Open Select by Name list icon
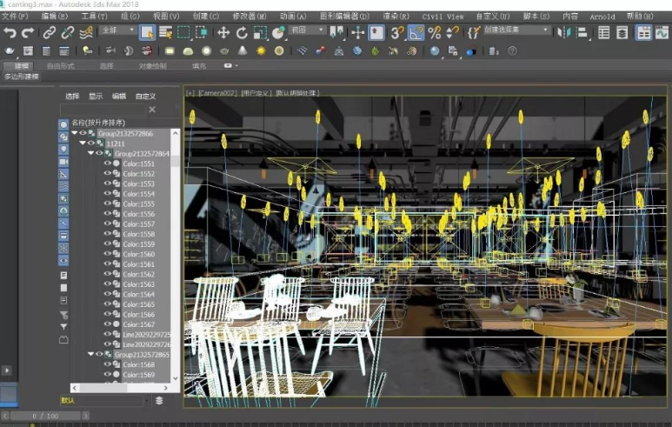 pos(165,32)
